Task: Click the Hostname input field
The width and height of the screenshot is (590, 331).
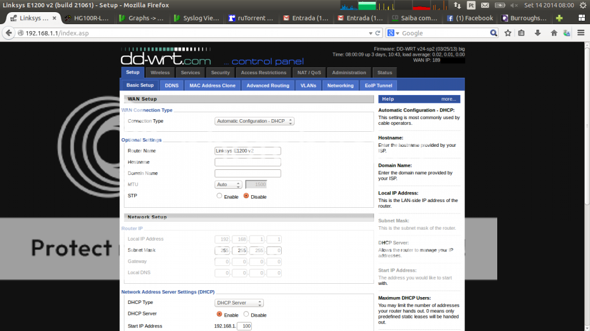Action: (248, 162)
